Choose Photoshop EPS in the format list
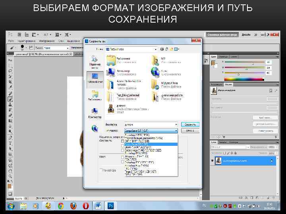This screenshot has height=214, width=286. pos(136,153)
